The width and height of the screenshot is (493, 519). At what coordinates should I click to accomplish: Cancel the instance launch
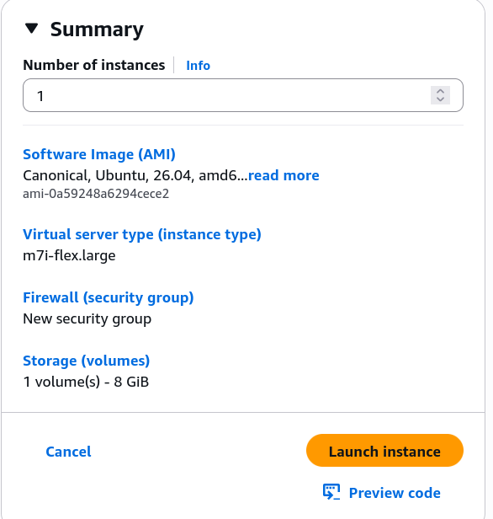(x=68, y=452)
